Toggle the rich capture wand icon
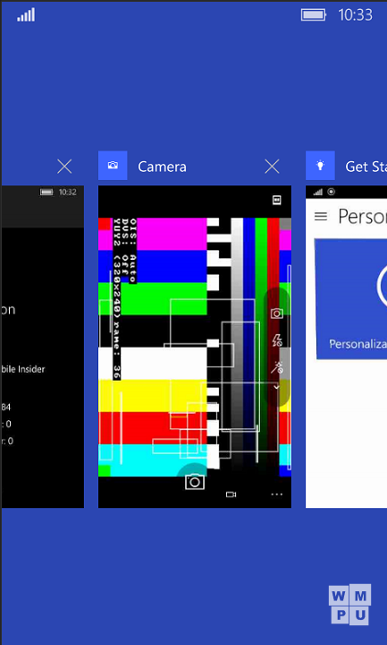This screenshot has height=645, width=387. coord(277,367)
